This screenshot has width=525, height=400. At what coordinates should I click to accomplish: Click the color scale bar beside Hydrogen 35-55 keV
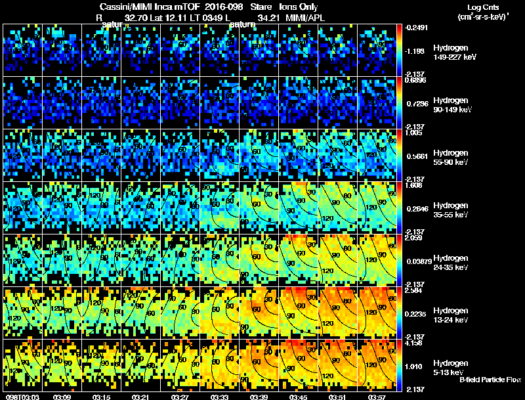click(399, 208)
